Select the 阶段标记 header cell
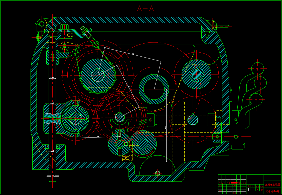Screen dimensions: 282x195 coord(251,186)
